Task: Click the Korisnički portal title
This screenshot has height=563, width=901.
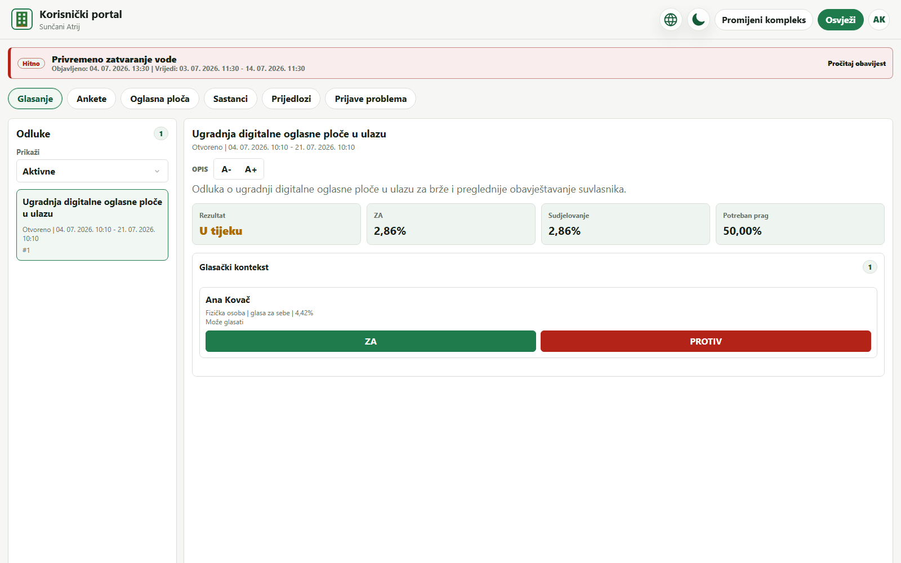Action: 81,14
